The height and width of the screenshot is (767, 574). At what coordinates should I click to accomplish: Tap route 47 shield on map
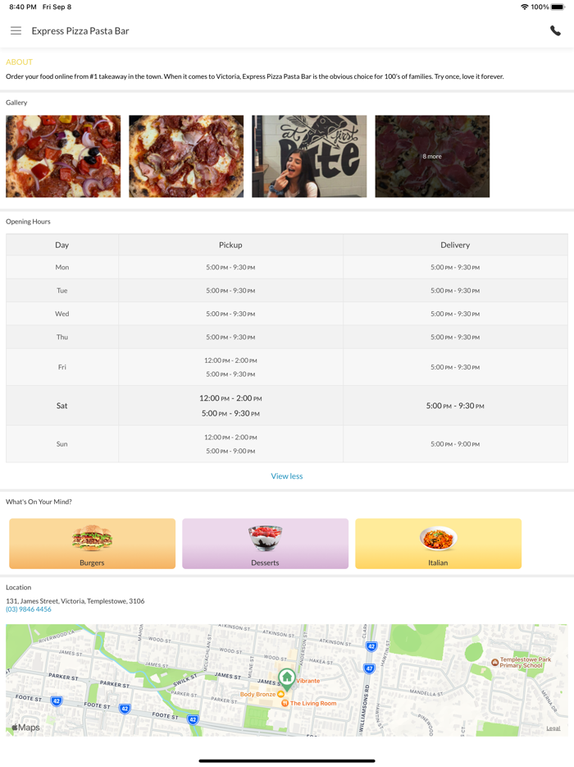[369, 668]
